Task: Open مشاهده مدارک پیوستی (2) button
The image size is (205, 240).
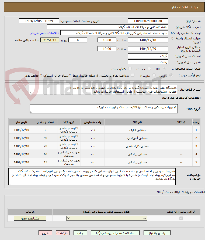Action: (x=115, y=233)
